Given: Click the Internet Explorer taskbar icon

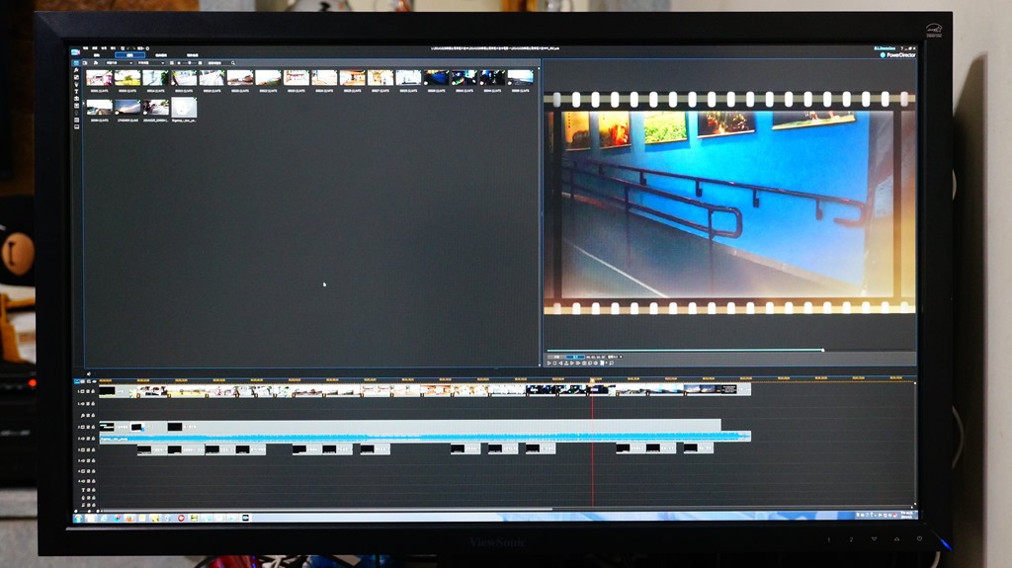Looking at the screenshot, I should coord(103,519).
